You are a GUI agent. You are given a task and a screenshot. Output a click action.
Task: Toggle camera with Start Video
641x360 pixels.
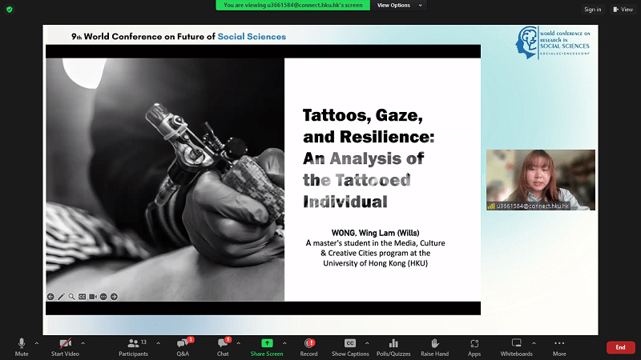tap(65, 346)
